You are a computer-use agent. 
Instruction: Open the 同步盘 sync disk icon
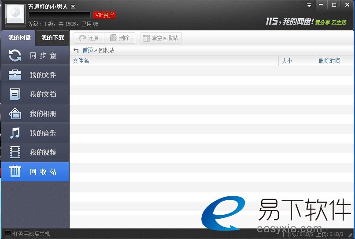click(x=15, y=55)
